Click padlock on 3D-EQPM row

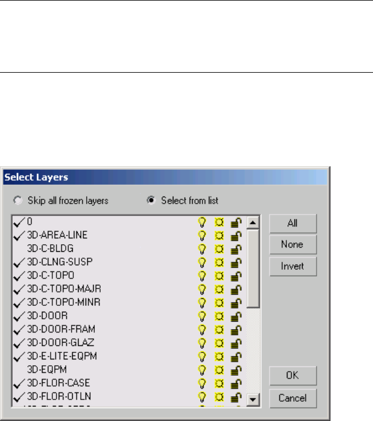(236, 370)
